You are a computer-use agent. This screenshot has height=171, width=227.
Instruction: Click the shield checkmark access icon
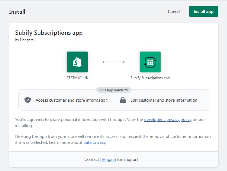pos(27,100)
